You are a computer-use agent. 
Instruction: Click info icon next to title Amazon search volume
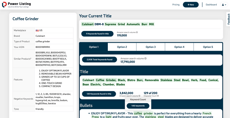tap(139, 96)
